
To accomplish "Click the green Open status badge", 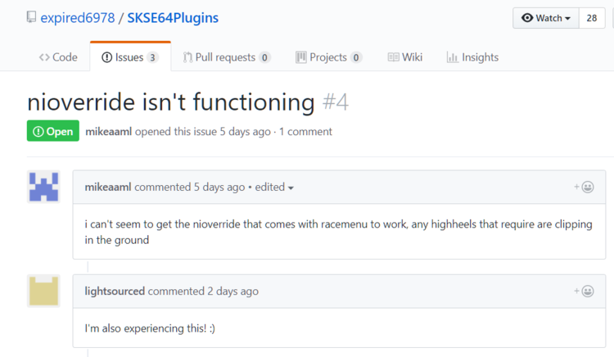I will pos(53,131).
